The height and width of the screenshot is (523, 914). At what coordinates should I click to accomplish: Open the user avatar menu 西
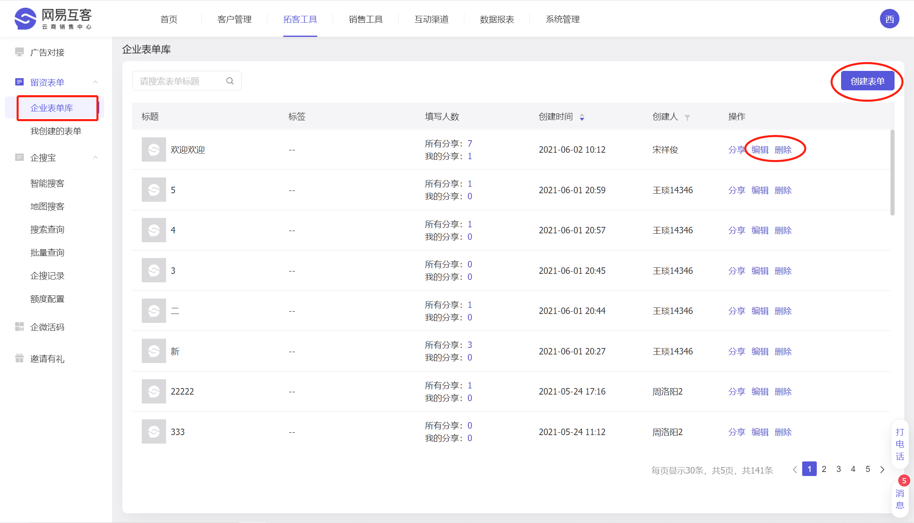889,19
